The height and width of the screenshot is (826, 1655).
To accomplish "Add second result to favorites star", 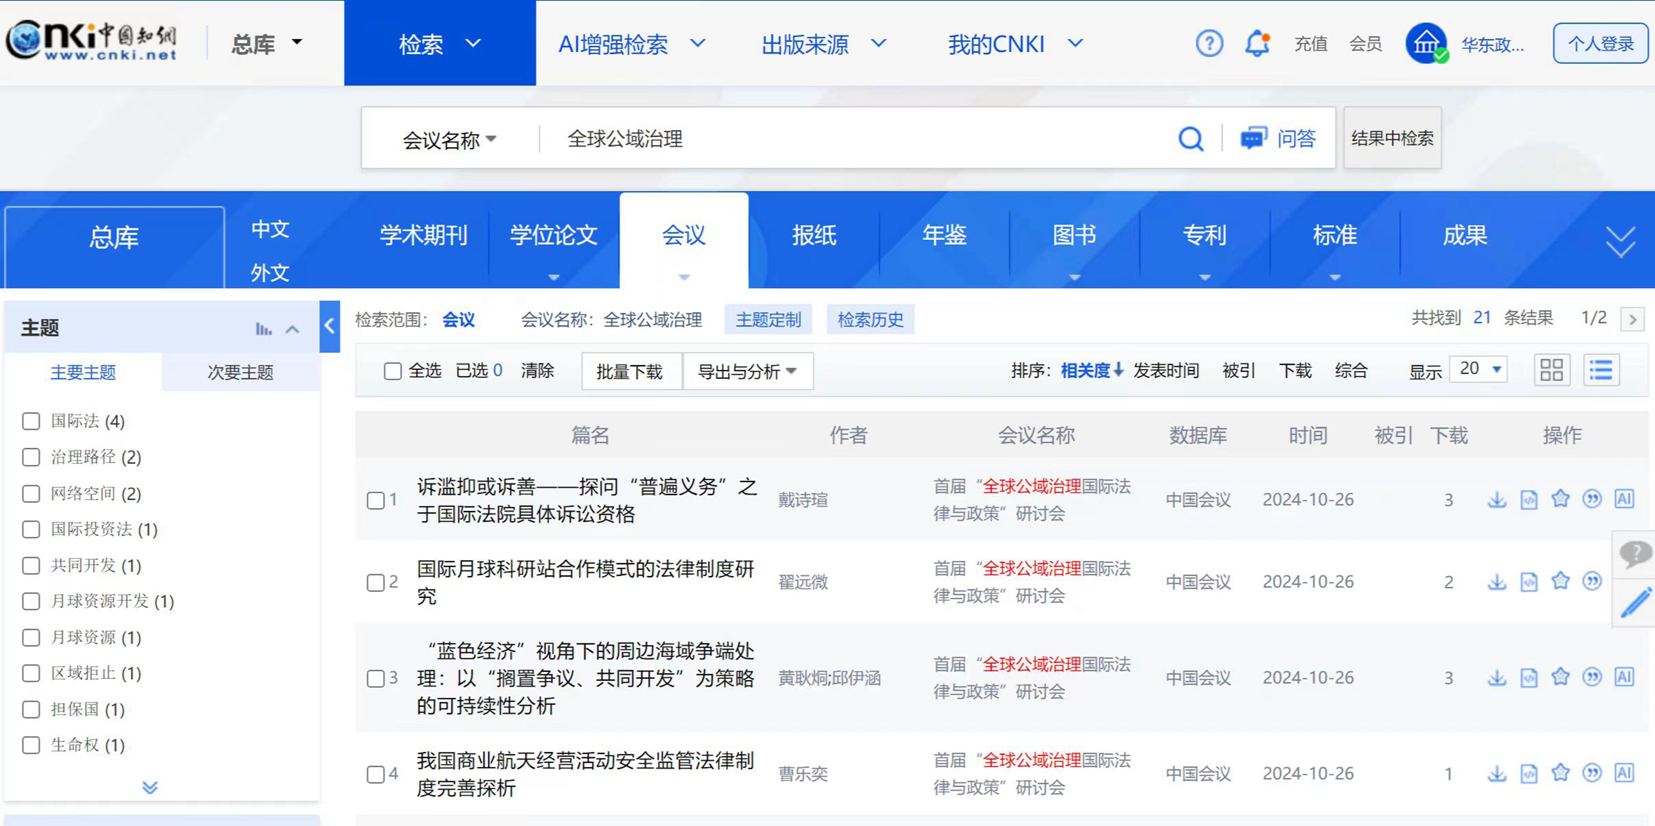I will pyautogui.click(x=1560, y=581).
